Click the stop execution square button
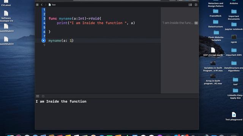 click(43, 96)
